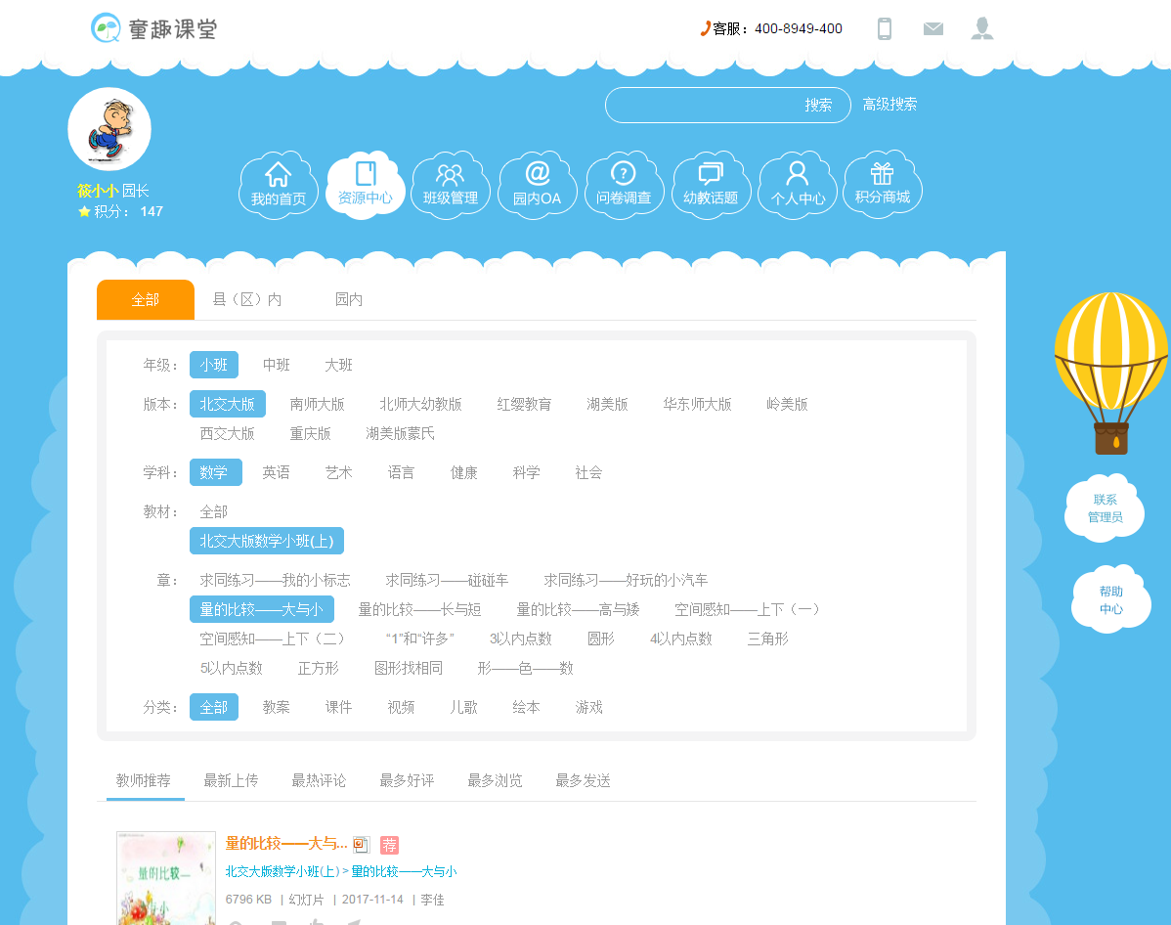
Task: Click the 联系管理员 cloud button
Action: pyautogui.click(x=1105, y=508)
